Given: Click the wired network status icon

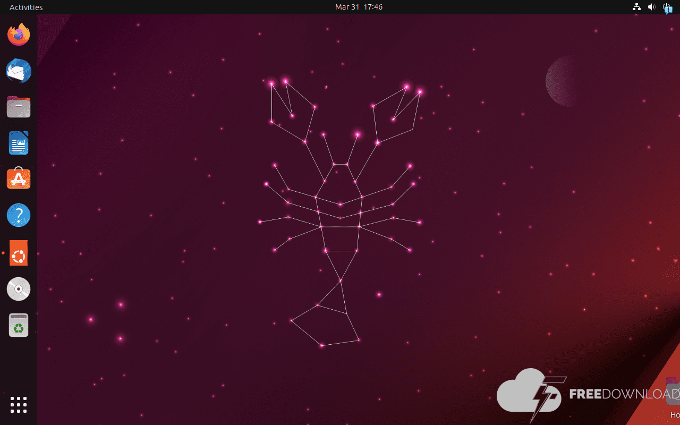Looking at the screenshot, I should coord(636,7).
